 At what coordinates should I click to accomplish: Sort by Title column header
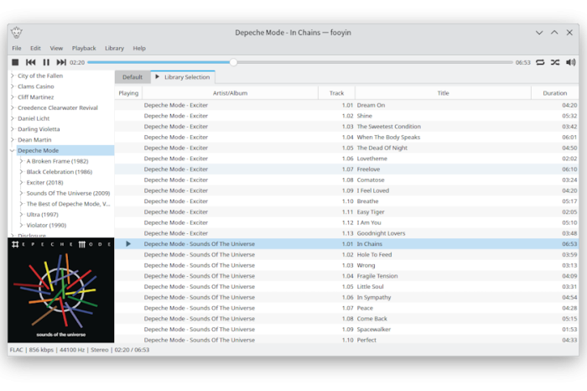[443, 93]
